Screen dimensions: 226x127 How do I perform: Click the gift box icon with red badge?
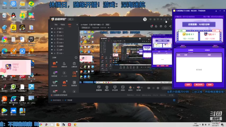point(151,26)
